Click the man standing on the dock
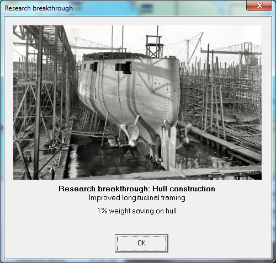The height and width of the screenshot is (263, 276). [53, 172]
